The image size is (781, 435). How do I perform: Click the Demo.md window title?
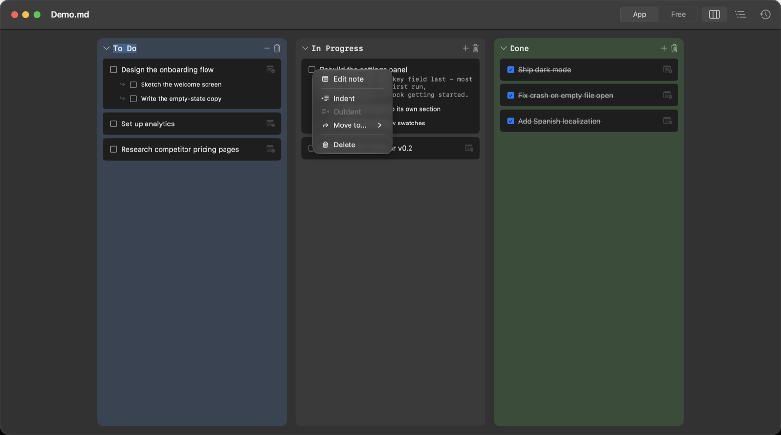pos(70,15)
